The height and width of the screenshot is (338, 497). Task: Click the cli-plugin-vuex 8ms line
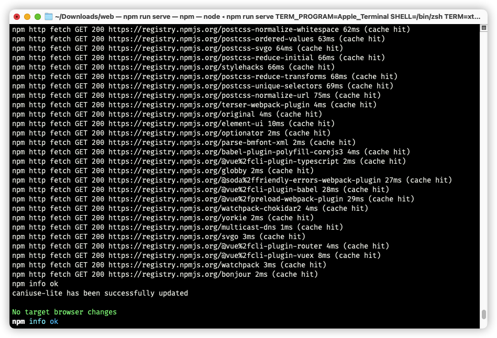196,256
